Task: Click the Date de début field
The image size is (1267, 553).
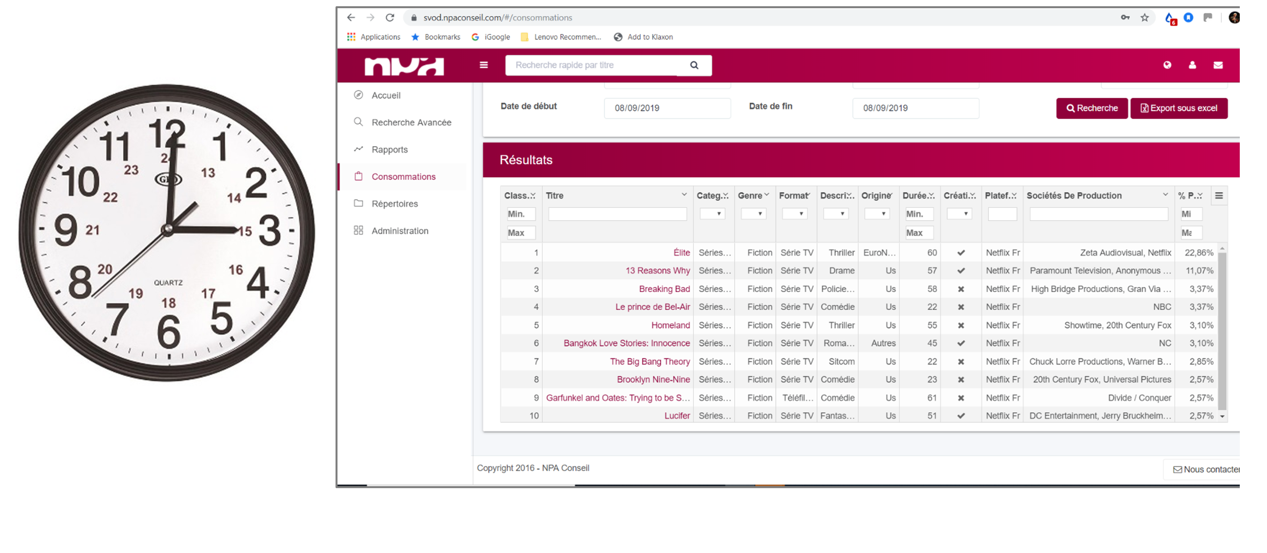Action: coord(667,108)
